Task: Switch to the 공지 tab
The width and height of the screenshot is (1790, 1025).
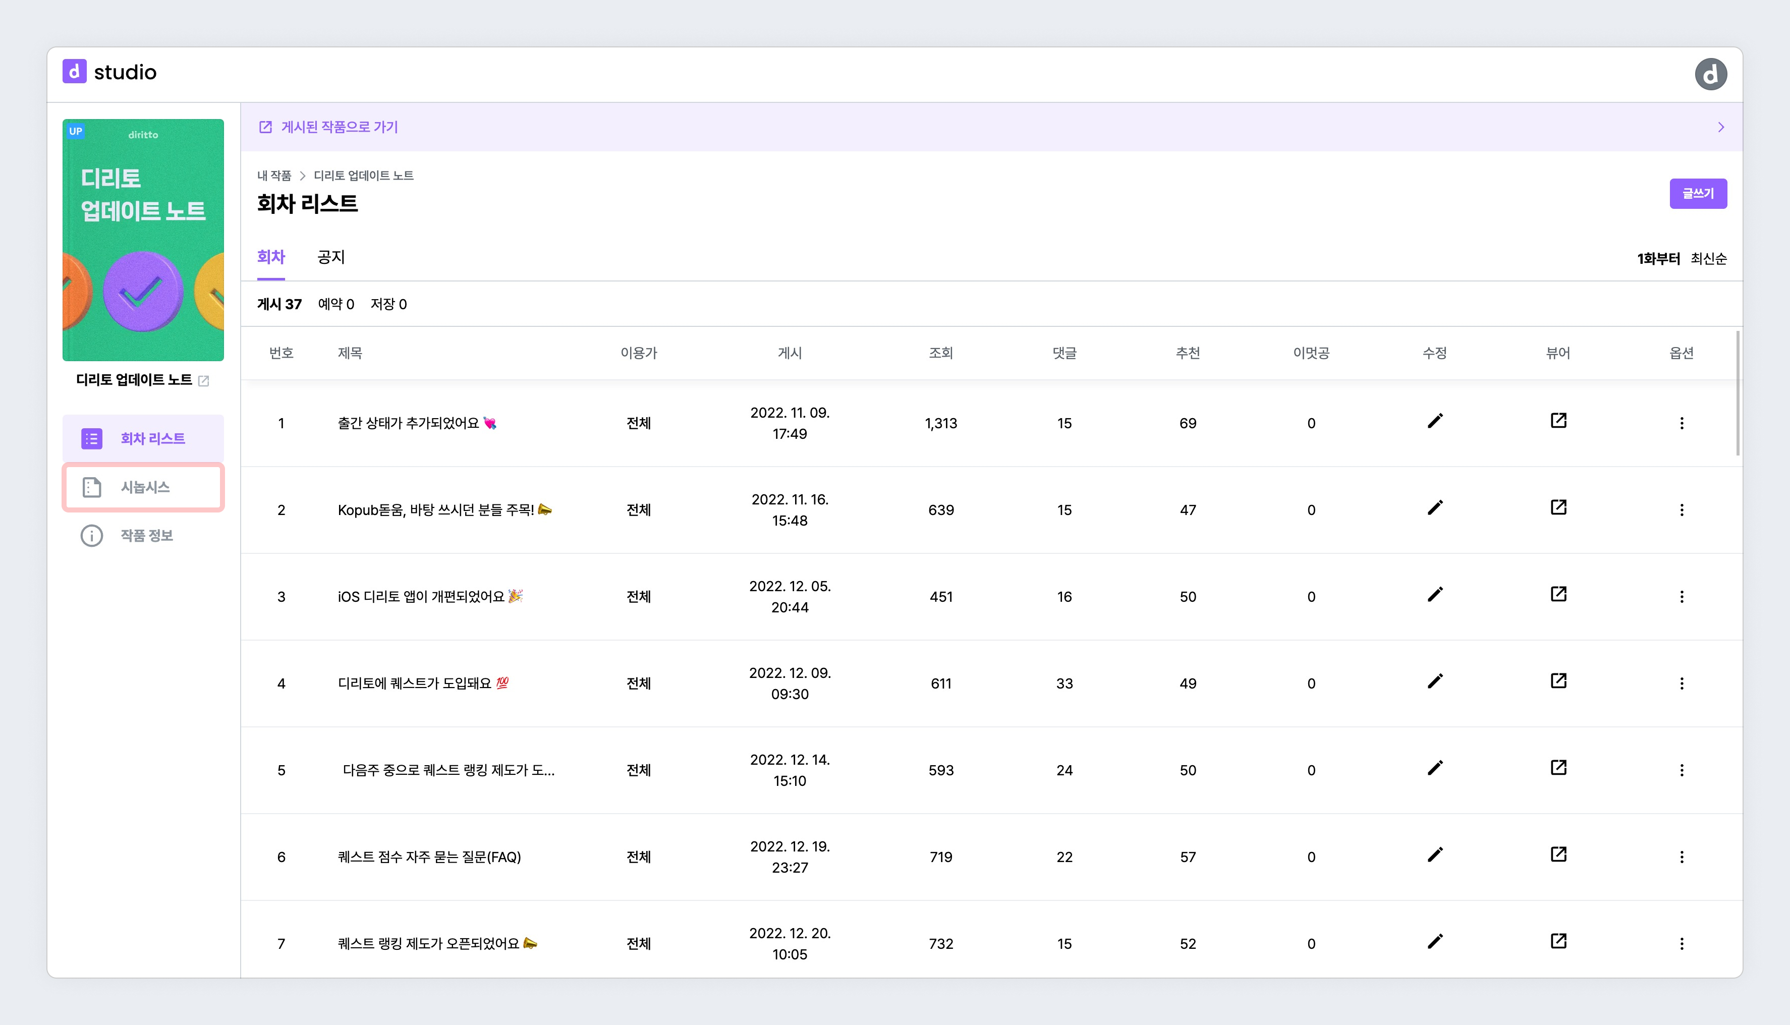Action: (x=331, y=257)
